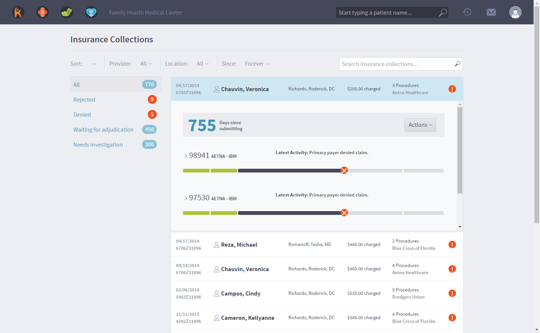Open the Actions button menu
540x333 pixels.
[x=420, y=125]
